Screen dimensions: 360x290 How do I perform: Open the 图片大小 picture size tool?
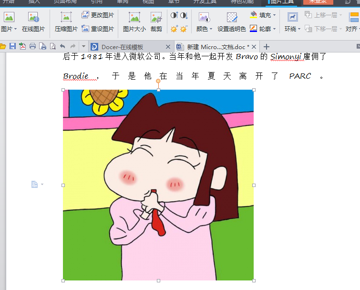134,22
